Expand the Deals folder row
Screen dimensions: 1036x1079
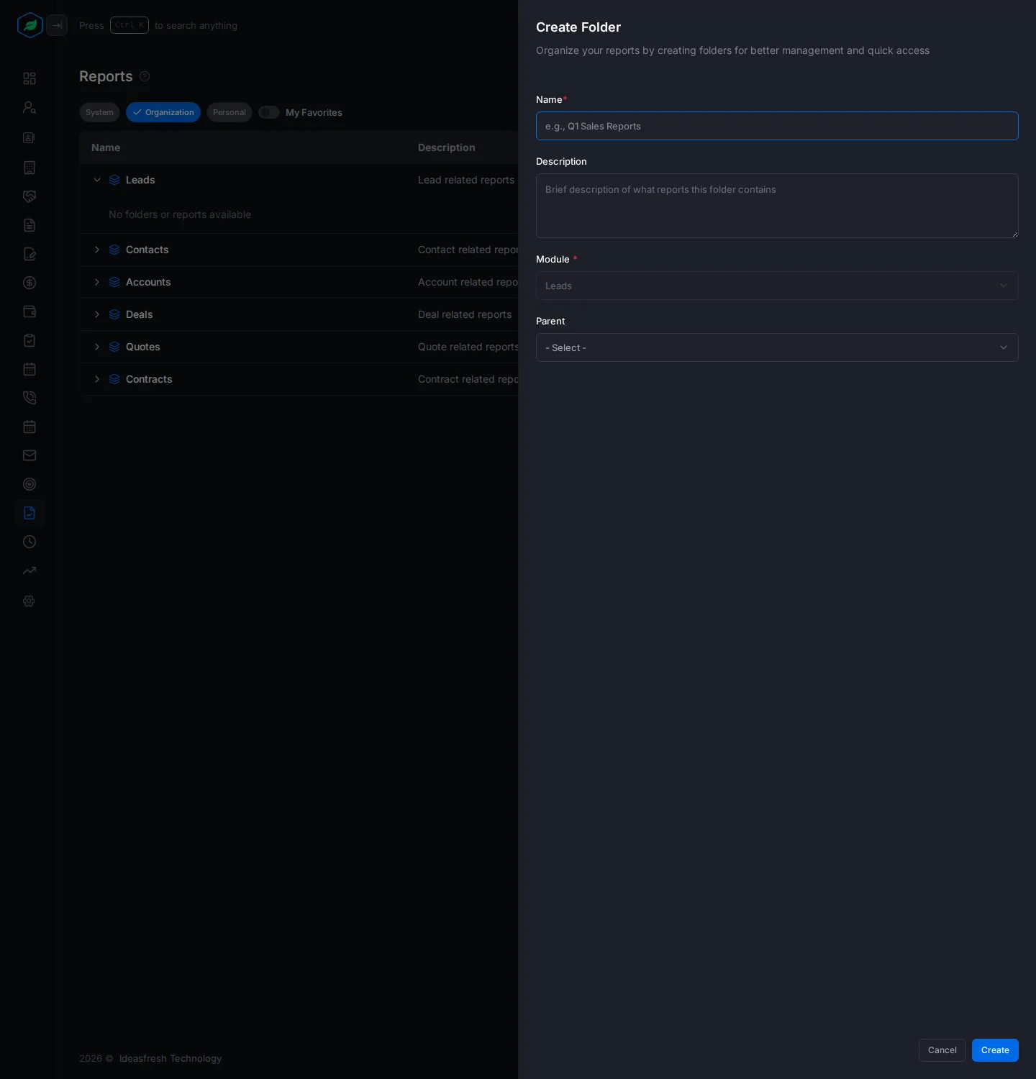(97, 314)
